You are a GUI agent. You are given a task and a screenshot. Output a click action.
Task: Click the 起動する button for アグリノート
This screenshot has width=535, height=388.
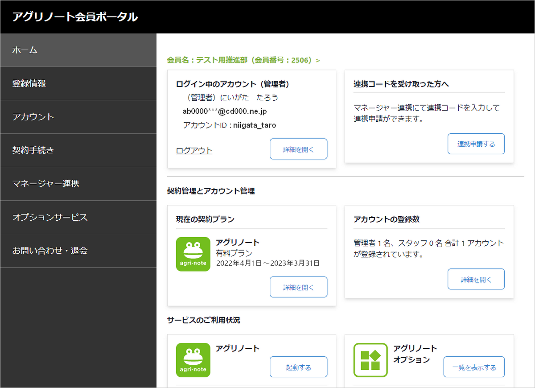coord(298,367)
